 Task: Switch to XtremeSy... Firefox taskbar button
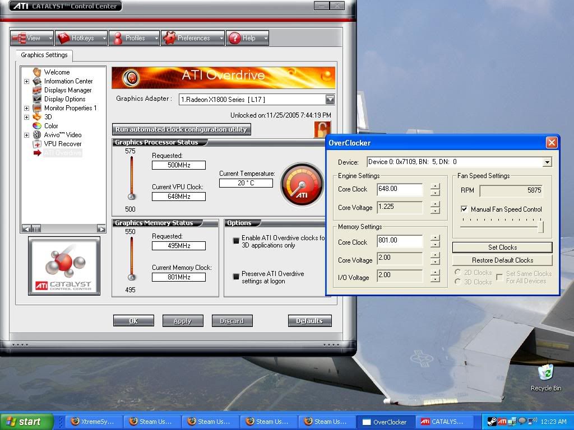(x=95, y=422)
